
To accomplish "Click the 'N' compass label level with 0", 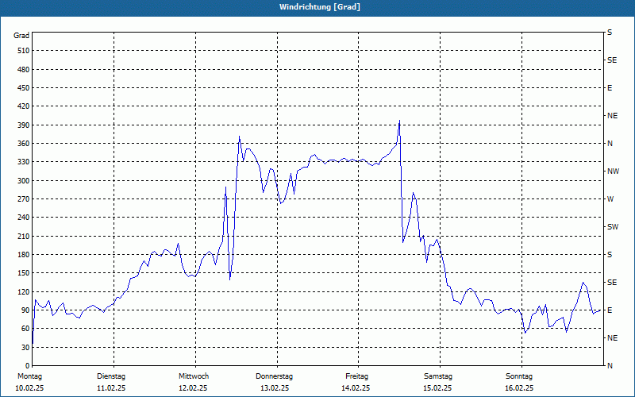I will 610,366.
